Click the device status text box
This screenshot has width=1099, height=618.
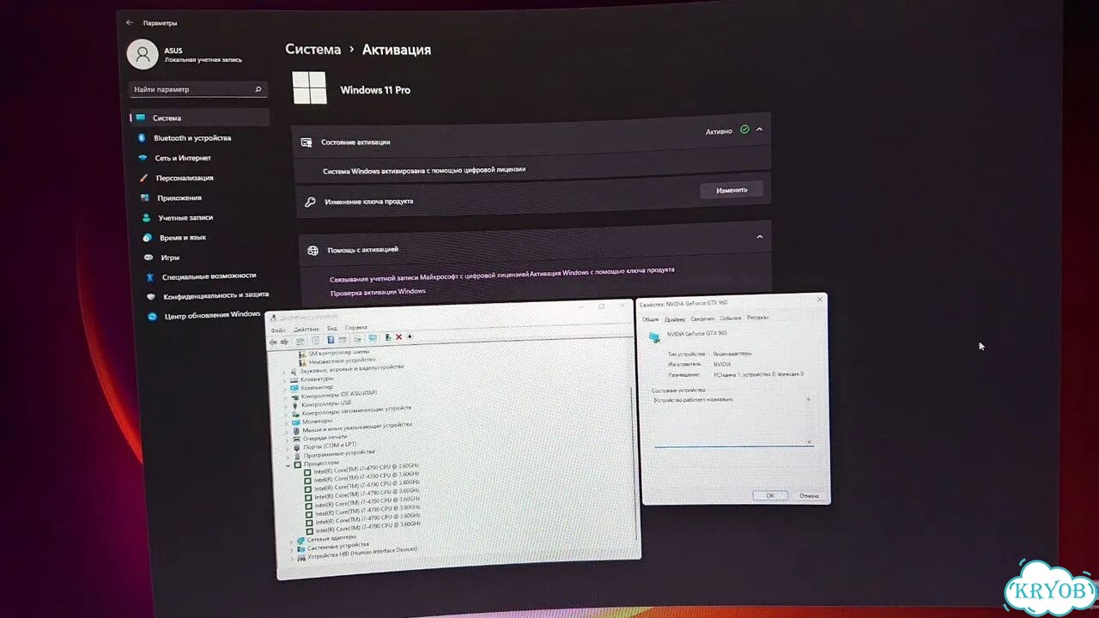733,420
